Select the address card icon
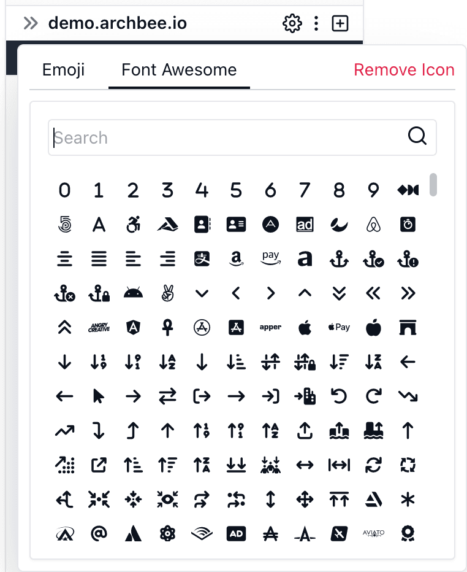Viewport: 467px width, 572px height. click(237, 225)
